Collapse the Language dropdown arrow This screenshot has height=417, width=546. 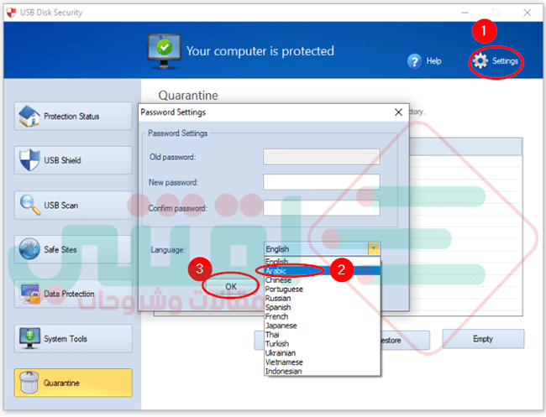(373, 248)
